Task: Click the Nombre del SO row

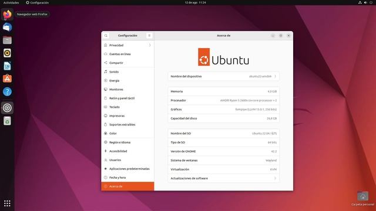Action: tap(223, 134)
